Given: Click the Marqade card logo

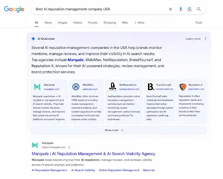Looking at the screenshot, I should coord(37,87).
